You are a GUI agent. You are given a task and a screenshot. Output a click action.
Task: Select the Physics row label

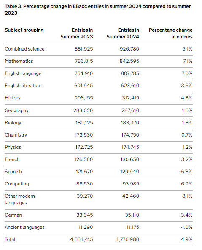(13, 147)
